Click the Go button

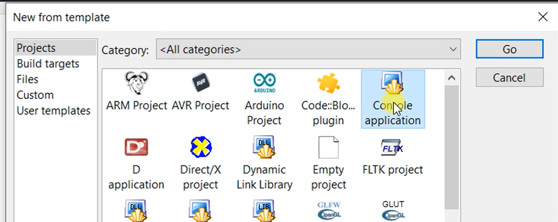tap(509, 49)
